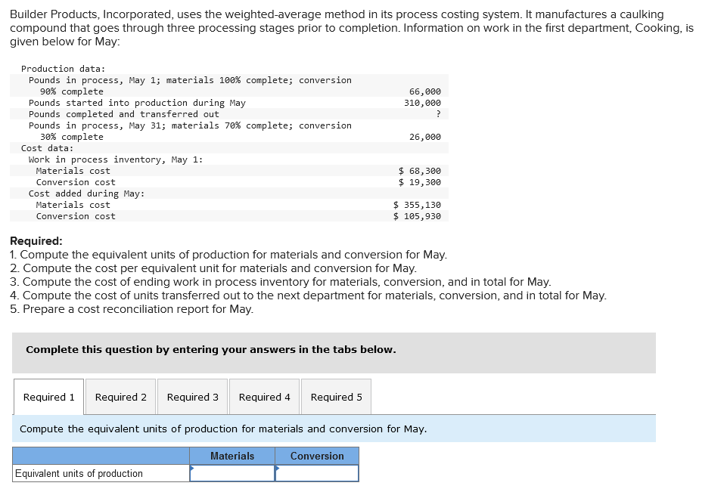Select the Materials column header
Image resolution: width=724 pixels, height=489 pixels.
click(232, 455)
